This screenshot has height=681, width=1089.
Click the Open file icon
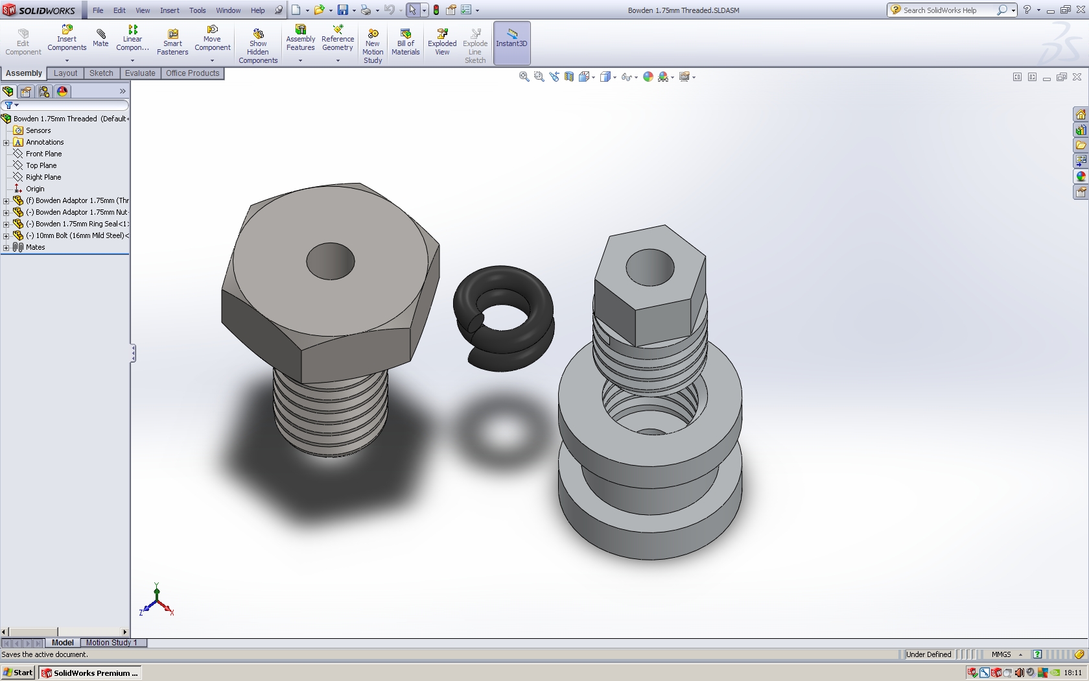click(x=319, y=10)
